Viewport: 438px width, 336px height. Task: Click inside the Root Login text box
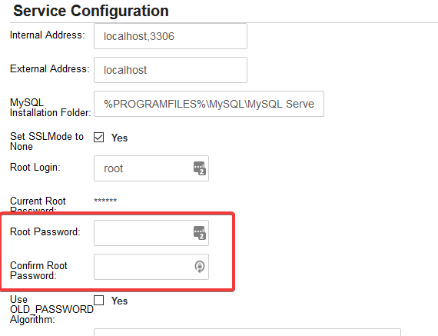[151, 168]
